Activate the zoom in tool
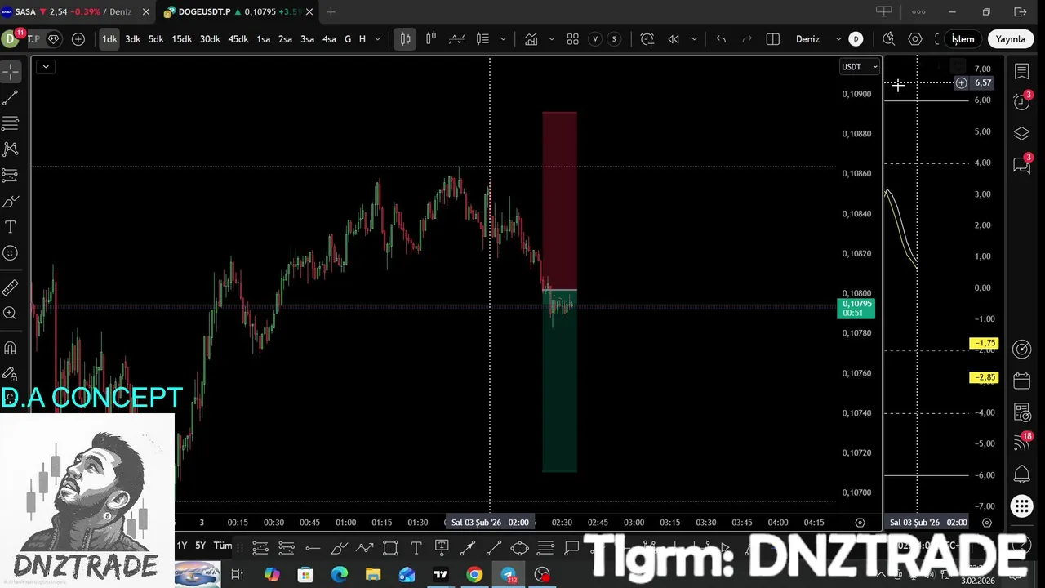The width and height of the screenshot is (1045, 588). (x=11, y=313)
